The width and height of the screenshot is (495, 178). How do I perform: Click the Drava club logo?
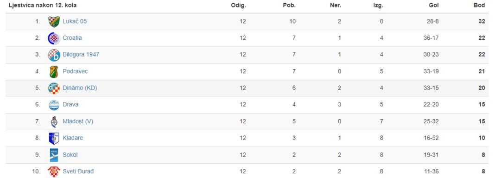pyautogui.click(x=54, y=105)
